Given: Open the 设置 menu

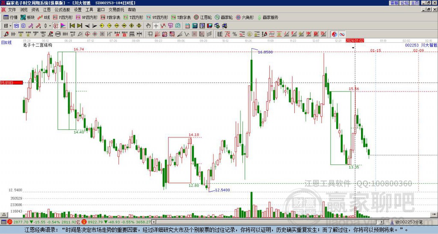Looking at the screenshot, I should point(78,10).
